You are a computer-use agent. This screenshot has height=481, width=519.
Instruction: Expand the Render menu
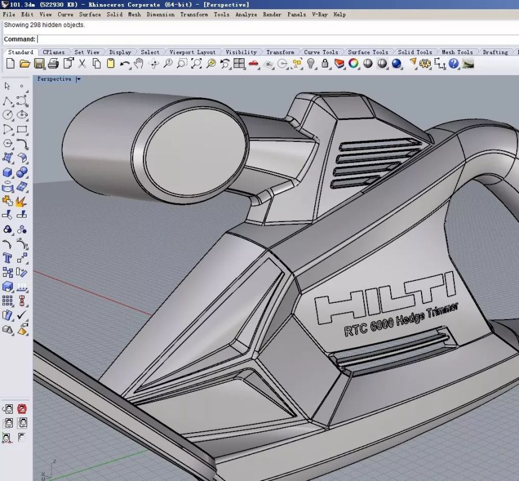(272, 14)
